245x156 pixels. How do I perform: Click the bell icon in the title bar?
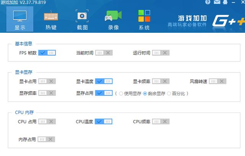(225, 2)
